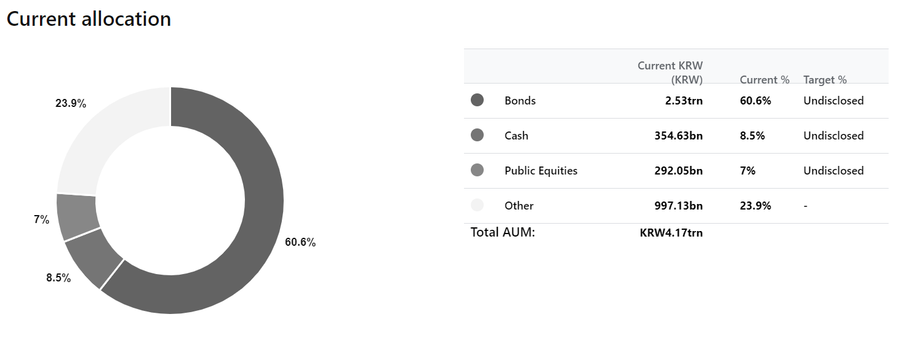Click the Bonds row label
The width and height of the screenshot is (904, 357).
(x=520, y=101)
